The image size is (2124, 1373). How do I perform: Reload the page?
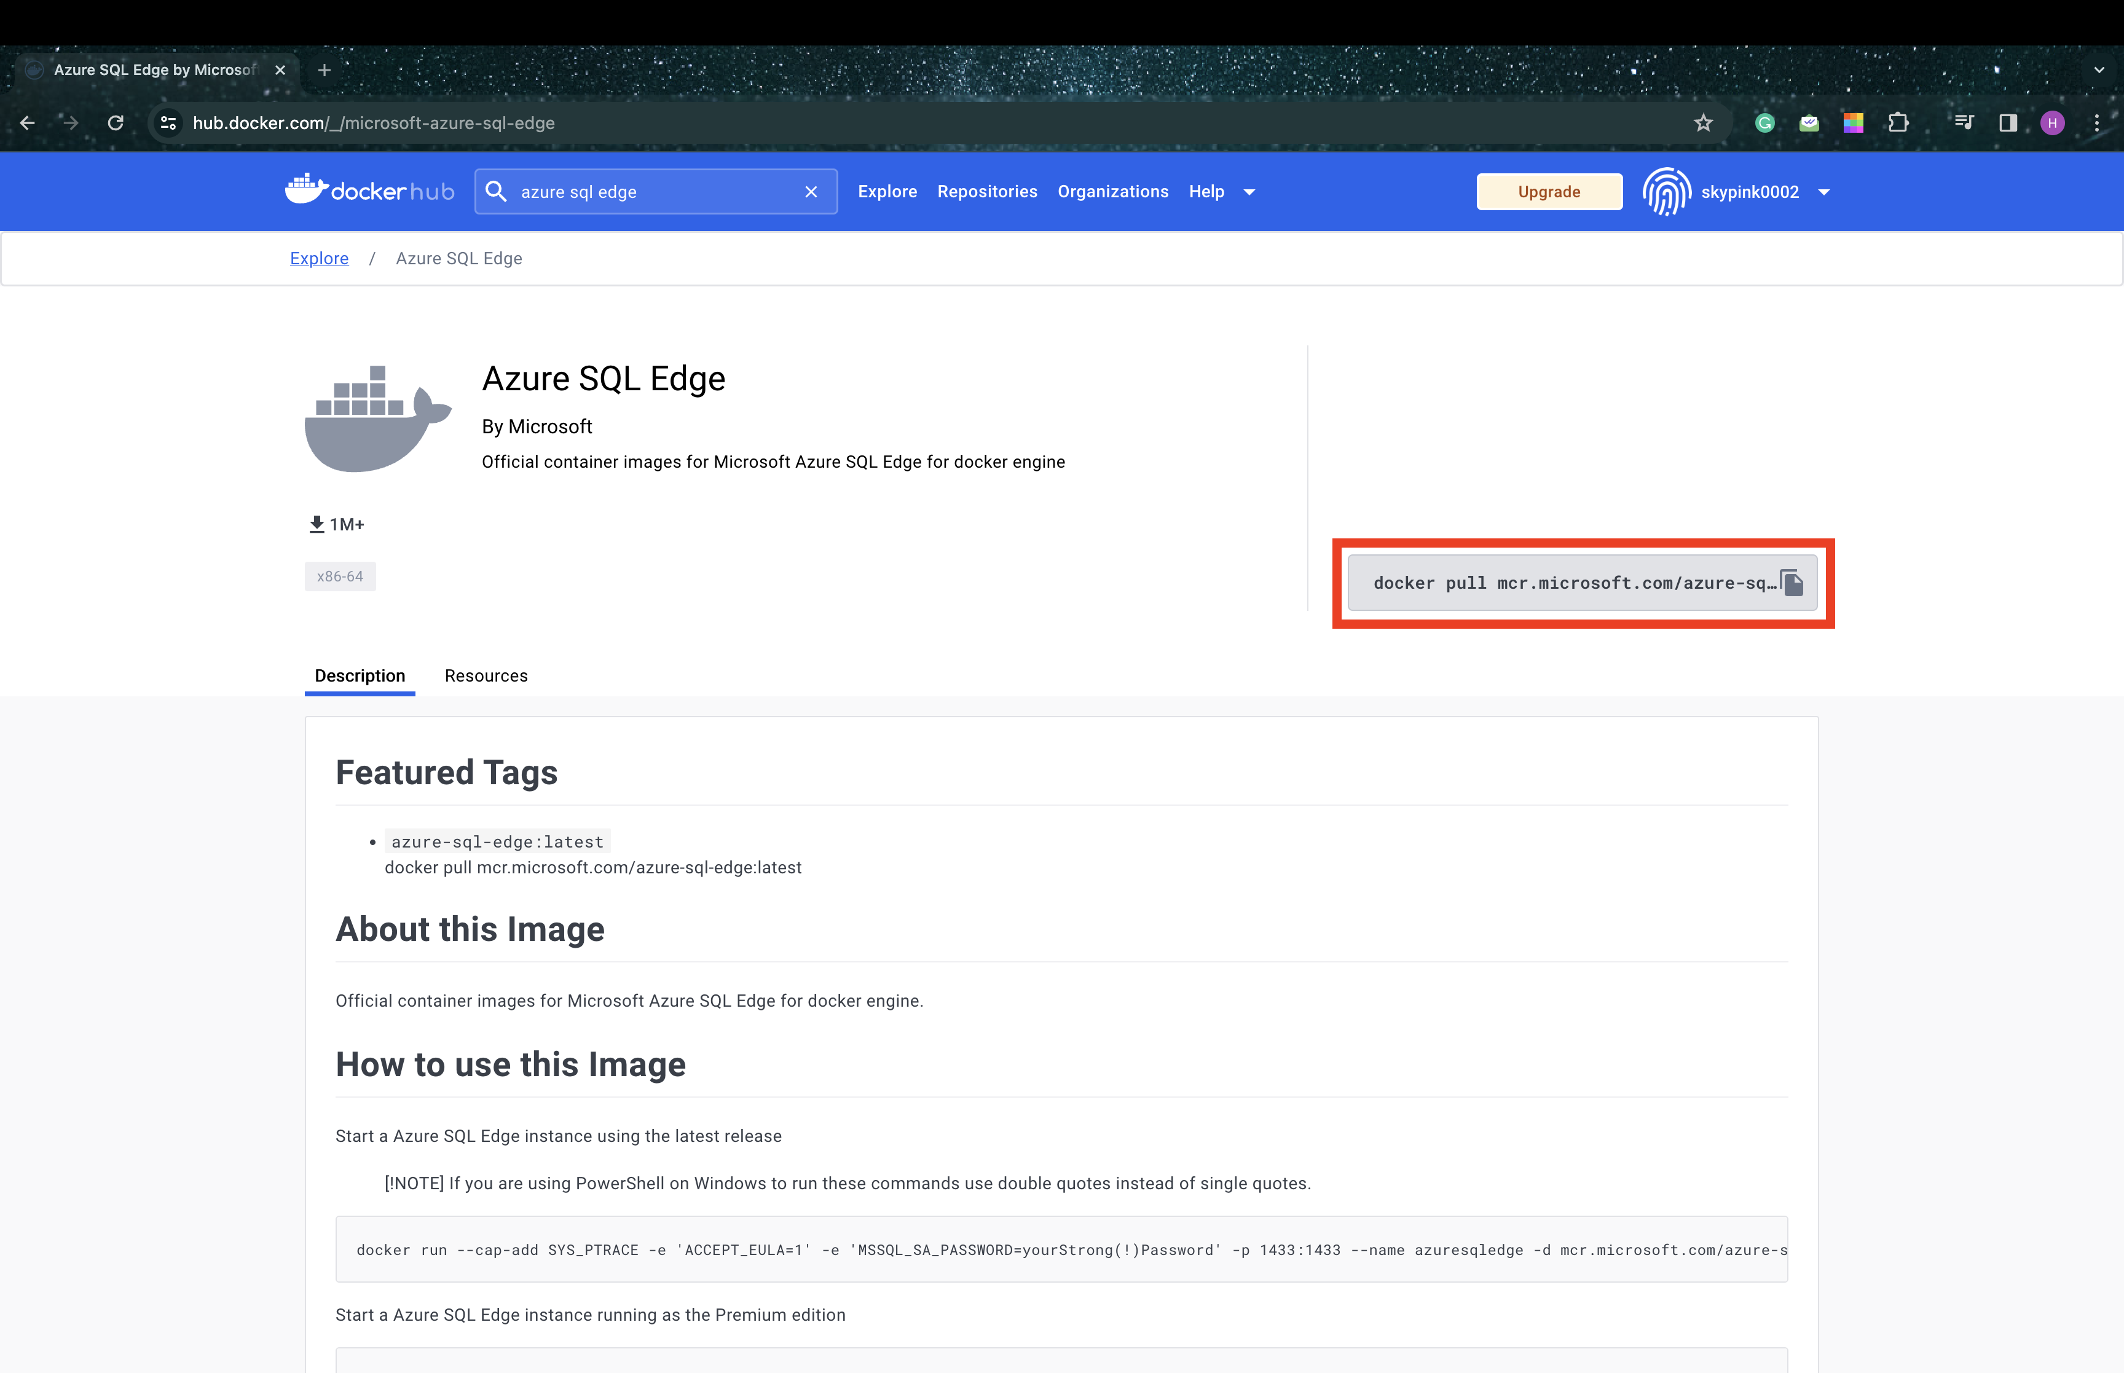(x=116, y=123)
